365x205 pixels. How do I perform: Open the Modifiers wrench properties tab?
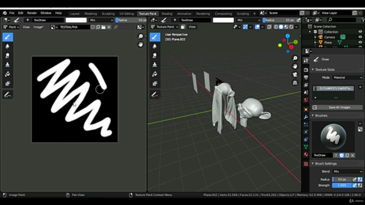(306, 117)
